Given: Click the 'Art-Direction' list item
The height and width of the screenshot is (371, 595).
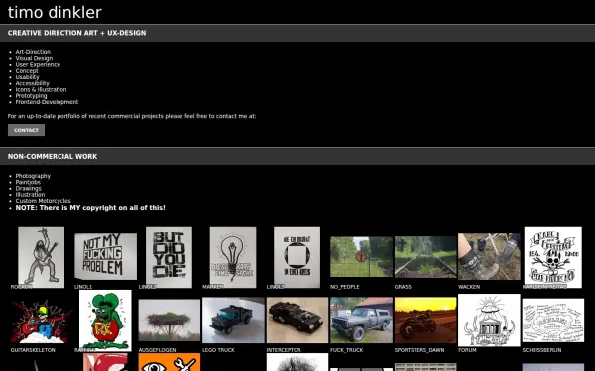Looking at the screenshot, I should [33, 52].
